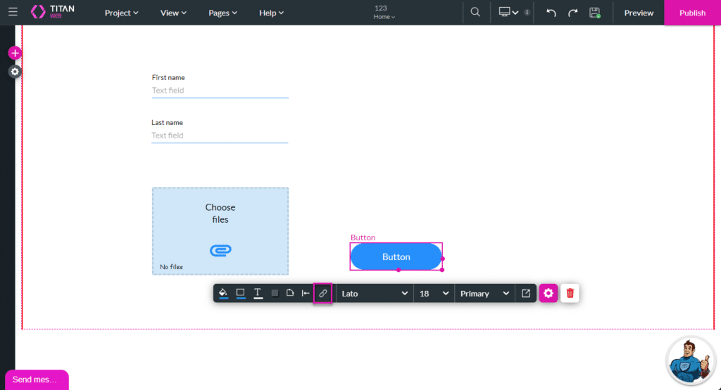Click the Preview button
721x390 pixels.
(x=639, y=13)
